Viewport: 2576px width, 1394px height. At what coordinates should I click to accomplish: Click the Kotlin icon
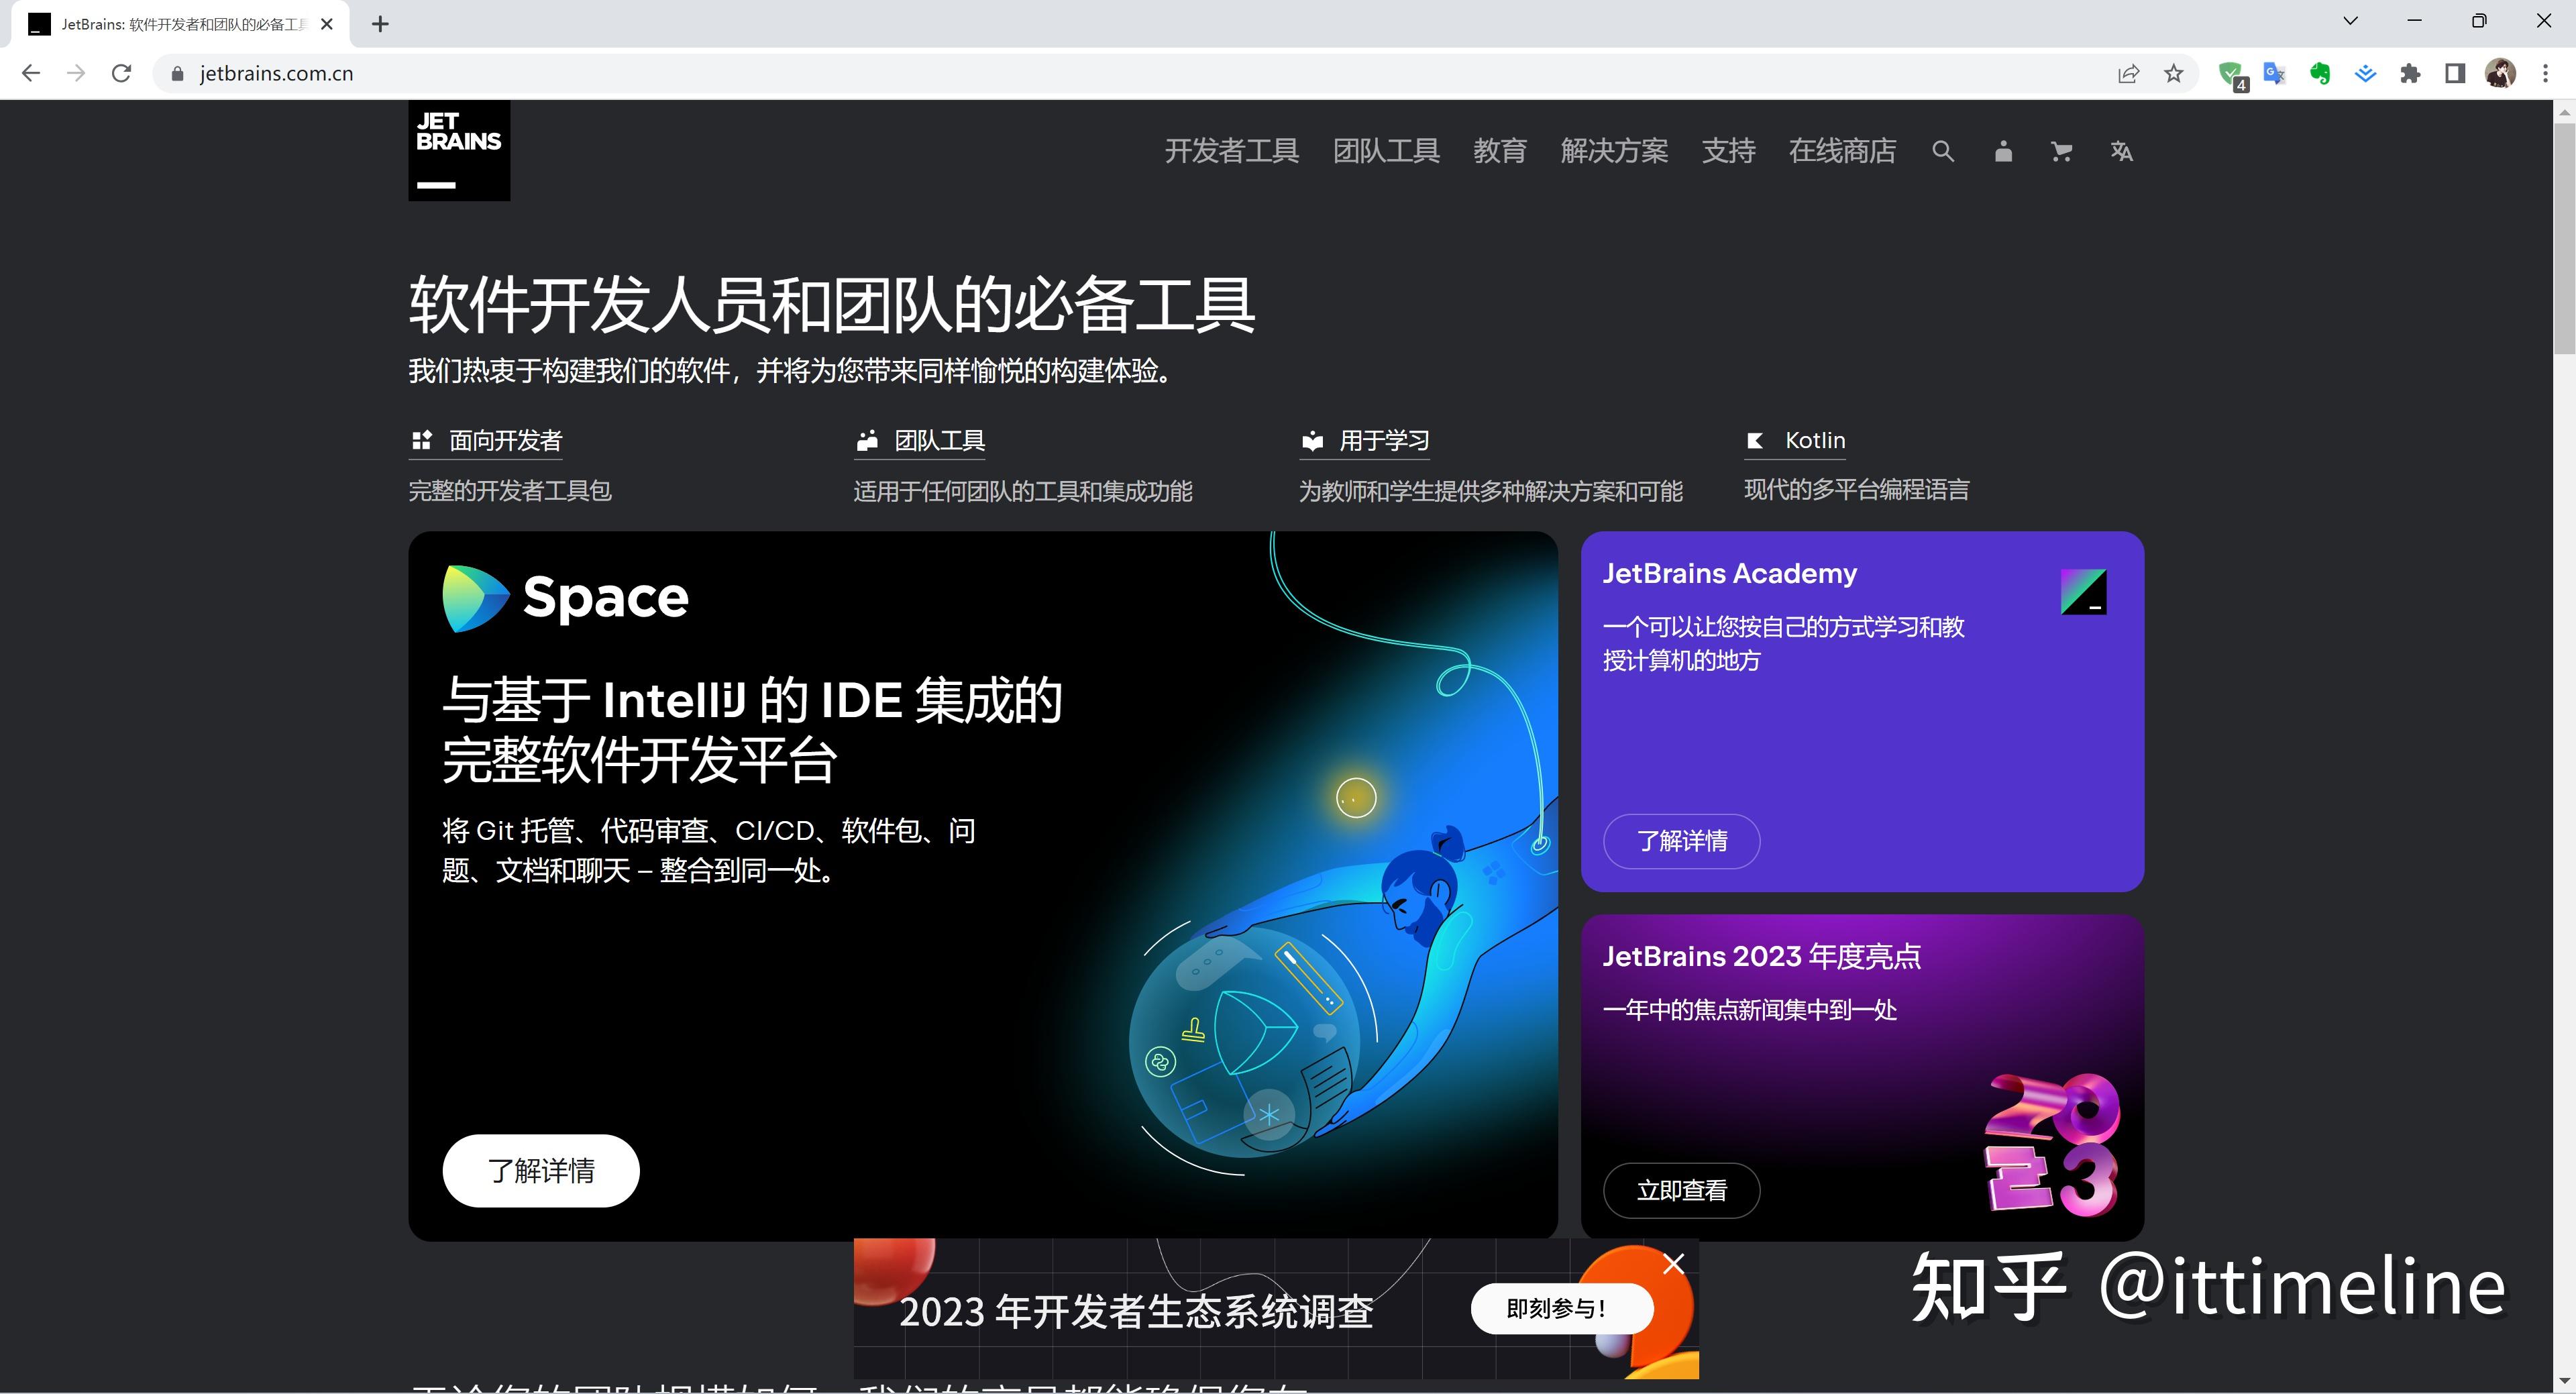[x=1755, y=441]
